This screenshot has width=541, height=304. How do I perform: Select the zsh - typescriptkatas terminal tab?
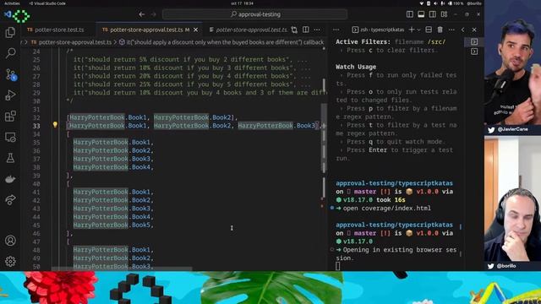click(x=378, y=30)
